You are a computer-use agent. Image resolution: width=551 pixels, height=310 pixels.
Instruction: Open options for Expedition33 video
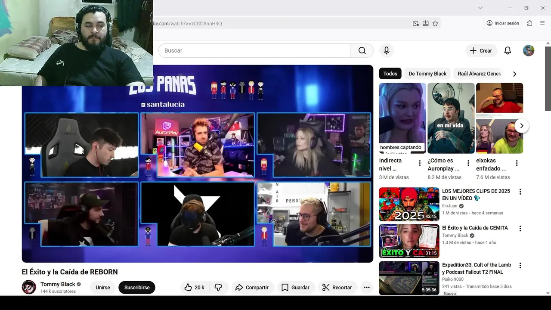pos(520,266)
